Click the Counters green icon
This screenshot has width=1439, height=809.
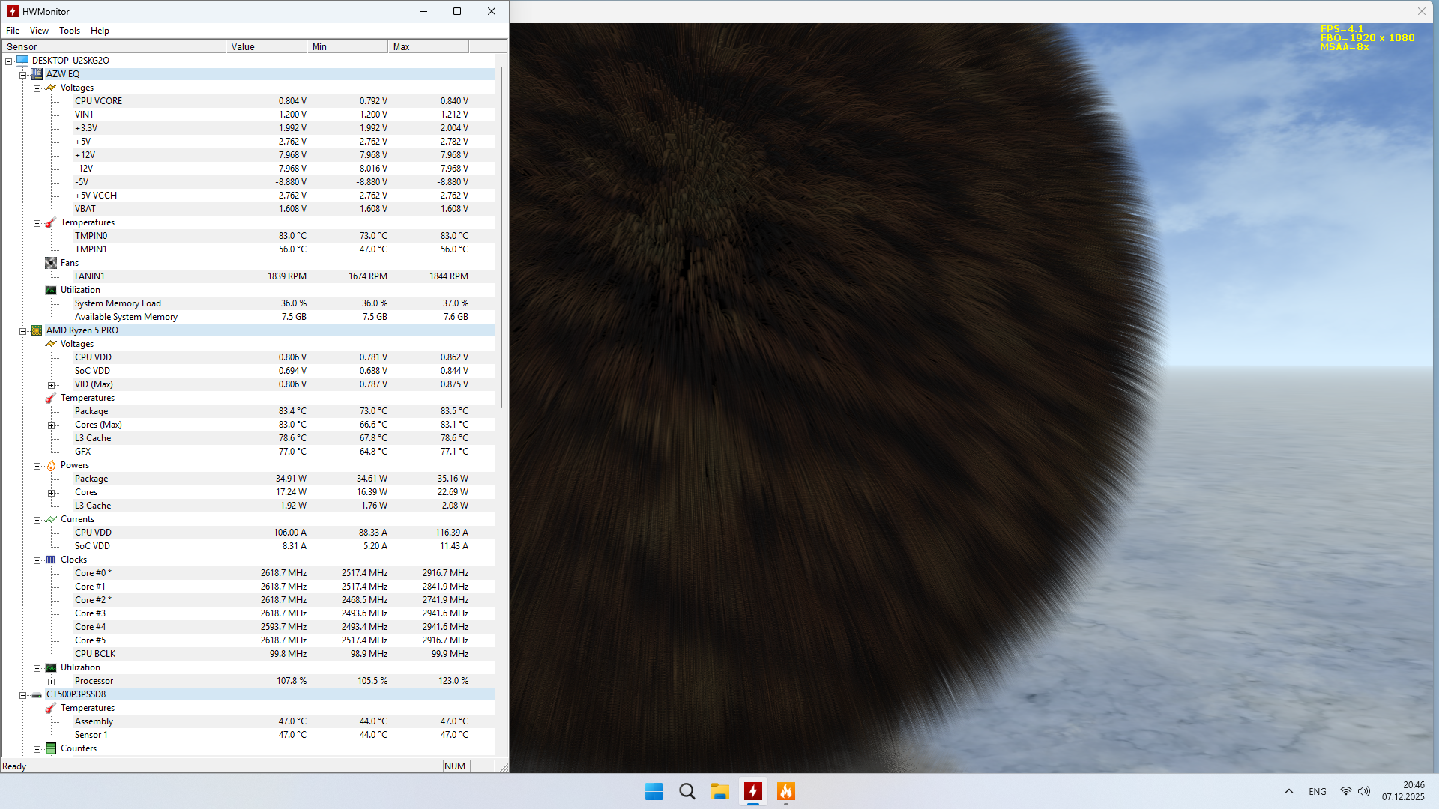point(51,748)
